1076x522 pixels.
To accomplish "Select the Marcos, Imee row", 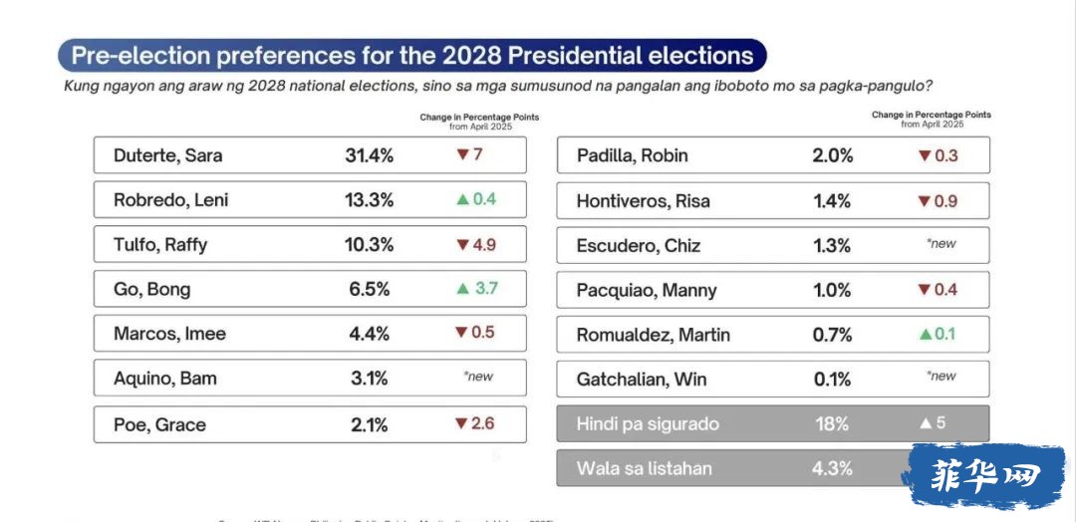I will 310,334.
